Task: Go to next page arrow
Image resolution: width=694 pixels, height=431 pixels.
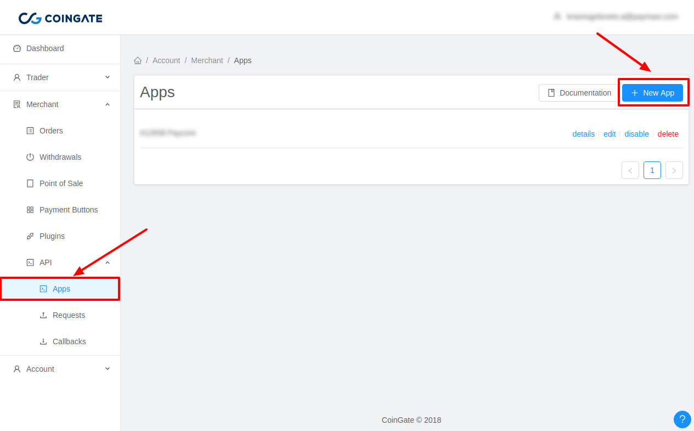Action: (x=674, y=170)
